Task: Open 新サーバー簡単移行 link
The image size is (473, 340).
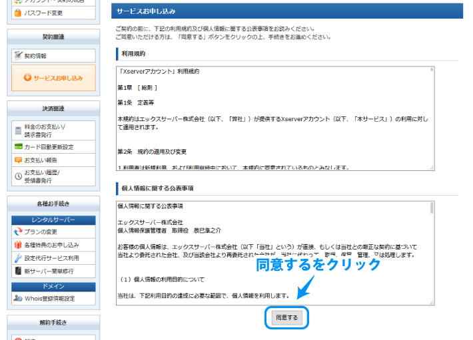Action: click(x=53, y=271)
